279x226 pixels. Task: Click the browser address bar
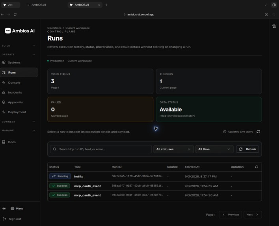tap(139, 15)
